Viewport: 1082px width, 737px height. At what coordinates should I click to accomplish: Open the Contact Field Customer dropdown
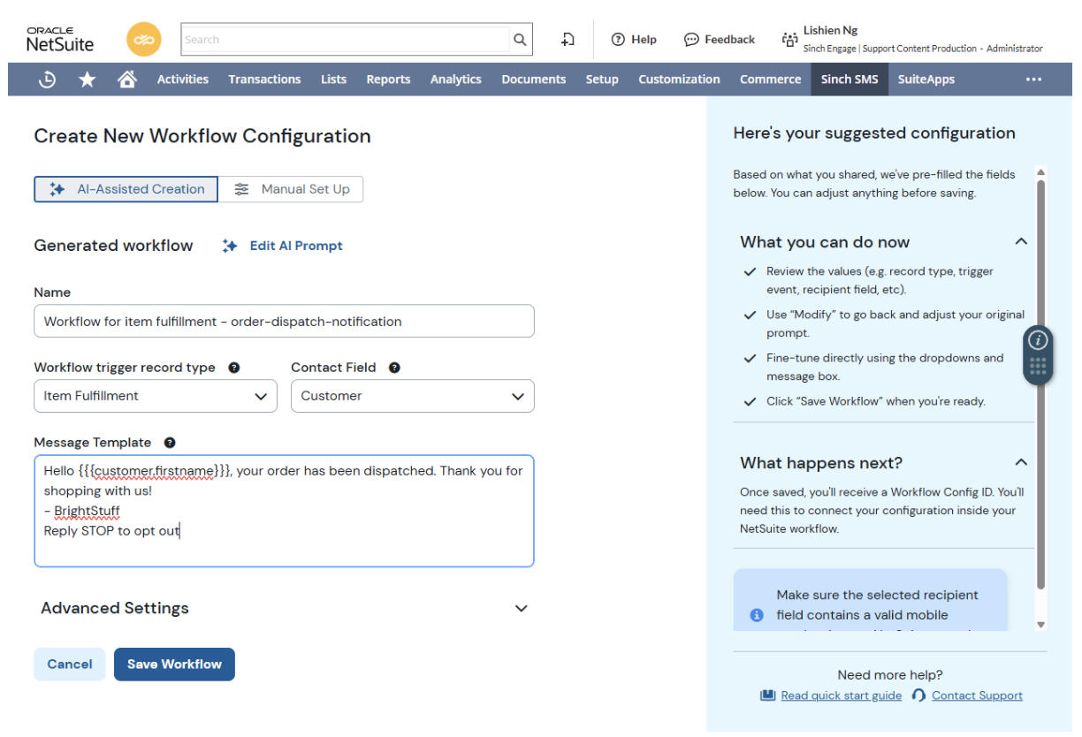tap(413, 396)
